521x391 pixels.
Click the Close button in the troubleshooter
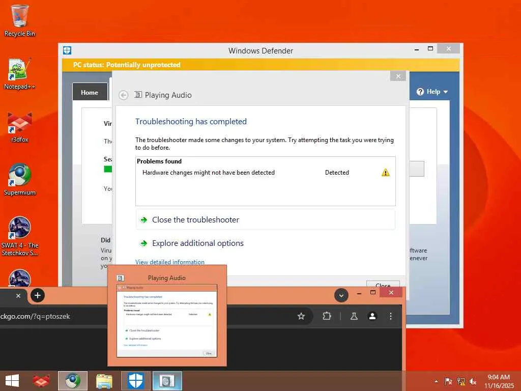coord(383,285)
